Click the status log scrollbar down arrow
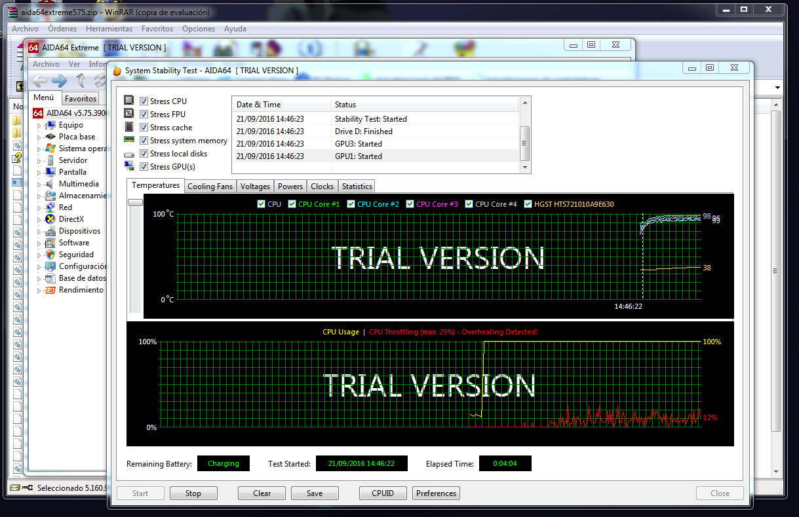799x517 pixels. click(524, 168)
